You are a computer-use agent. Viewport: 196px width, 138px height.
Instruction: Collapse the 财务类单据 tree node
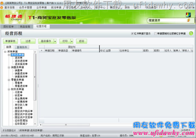coord(9,89)
